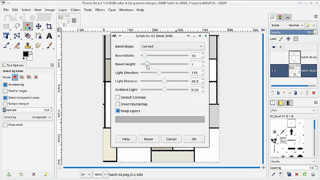Open the File menu
The width and height of the screenshot is (320, 180).
[x=6, y=10]
